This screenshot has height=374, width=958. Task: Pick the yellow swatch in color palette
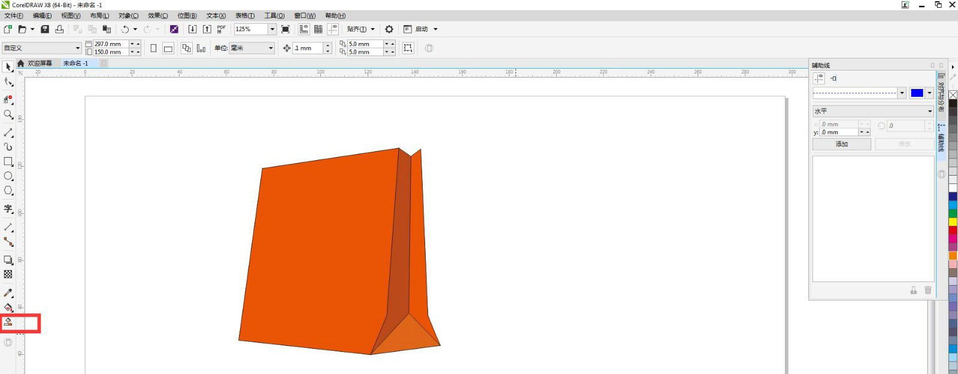(953, 222)
